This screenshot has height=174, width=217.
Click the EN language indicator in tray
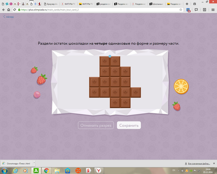174,170
